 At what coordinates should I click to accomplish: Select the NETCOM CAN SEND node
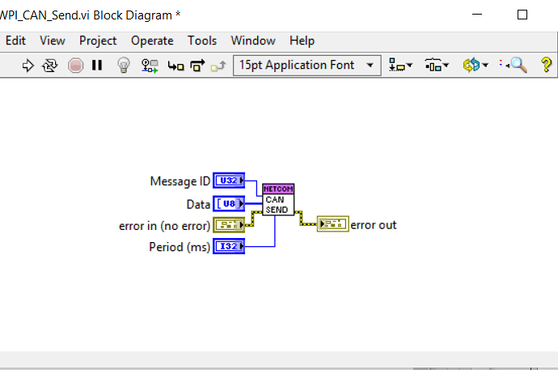coord(278,199)
